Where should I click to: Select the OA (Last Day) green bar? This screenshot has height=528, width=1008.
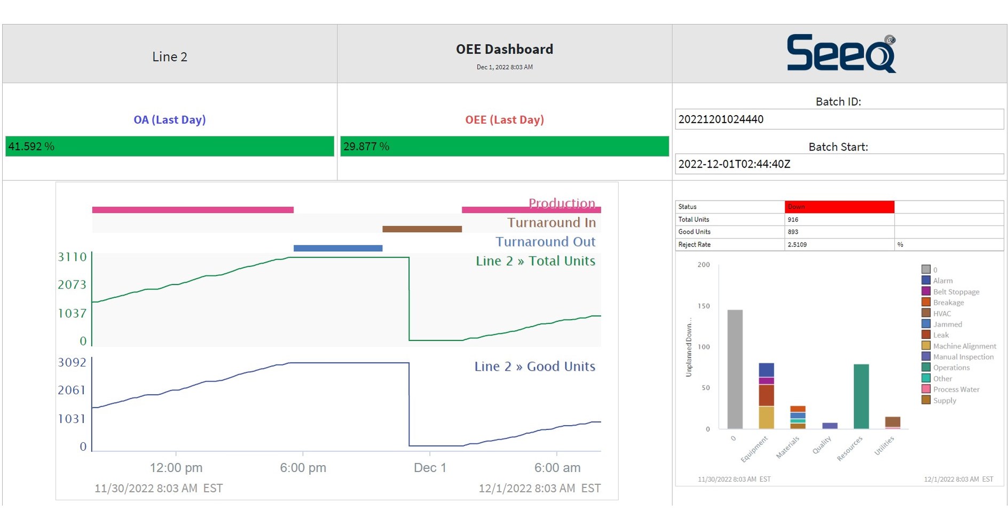point(170,146)
